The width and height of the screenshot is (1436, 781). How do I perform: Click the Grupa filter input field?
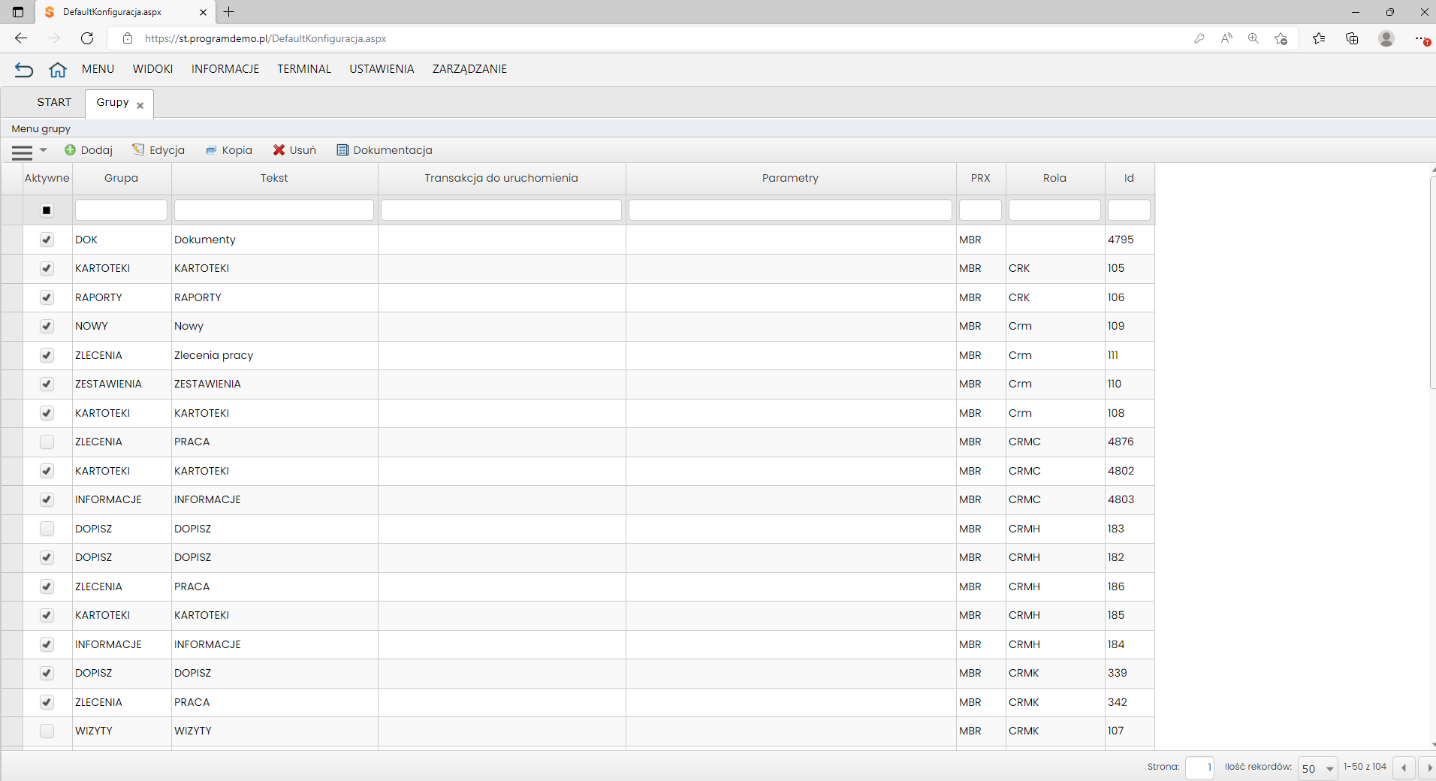click(121, 210)
